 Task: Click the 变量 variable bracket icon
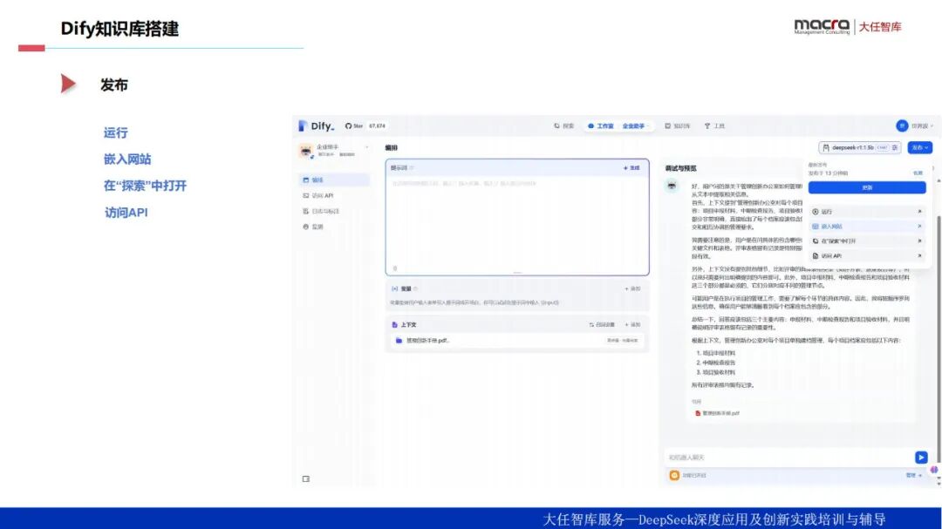click(395, 288)
